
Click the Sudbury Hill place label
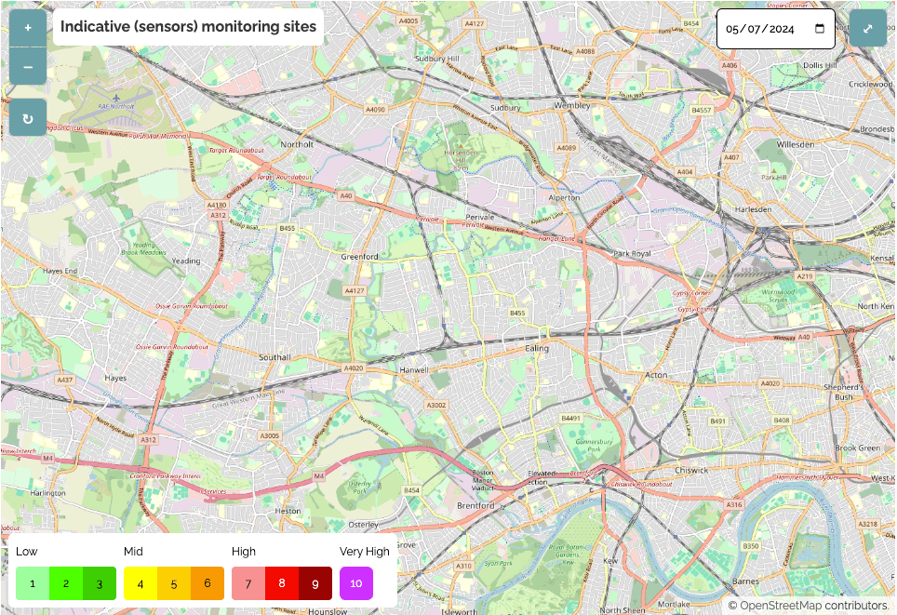coord(437,59)
